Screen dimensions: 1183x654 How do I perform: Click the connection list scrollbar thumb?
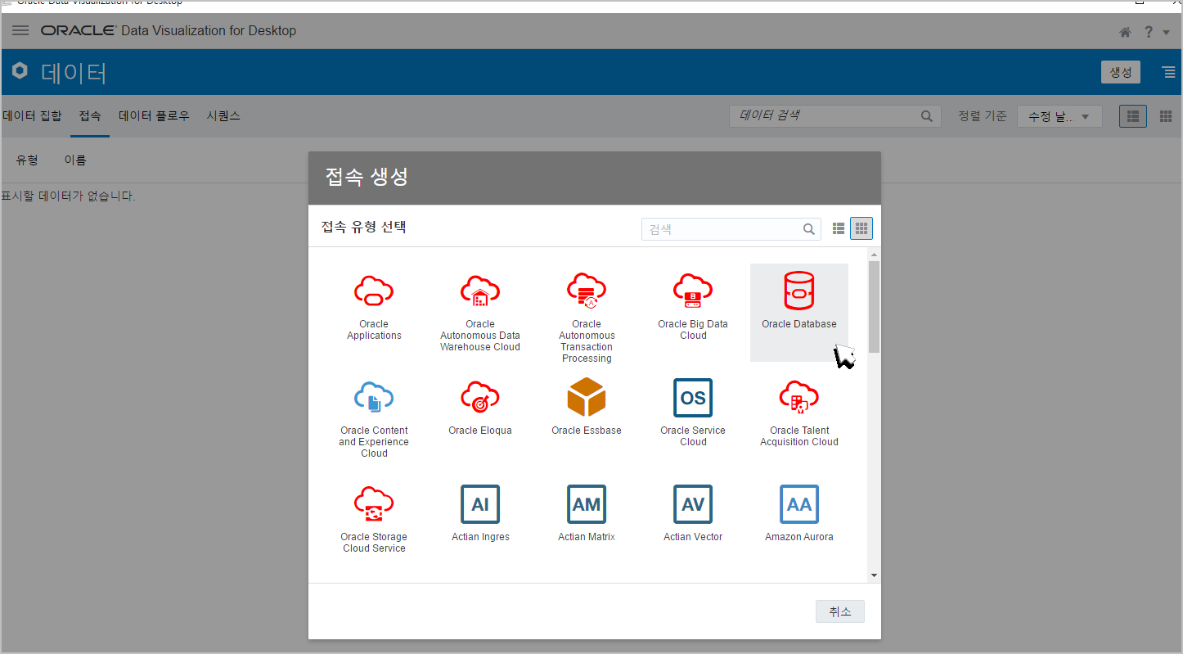coord(874,307)
